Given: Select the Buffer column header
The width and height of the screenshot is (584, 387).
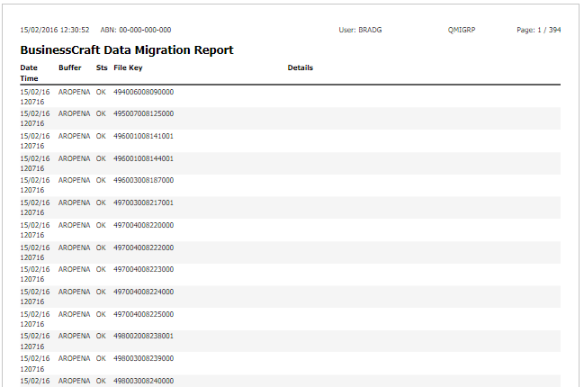Looking at the screenshot, I should [69, 67].
